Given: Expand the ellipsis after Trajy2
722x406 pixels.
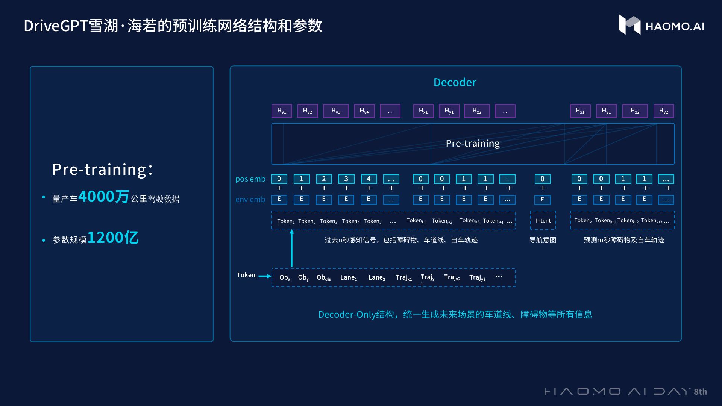Looking at the screenshot, I should [x=499, y=276].
